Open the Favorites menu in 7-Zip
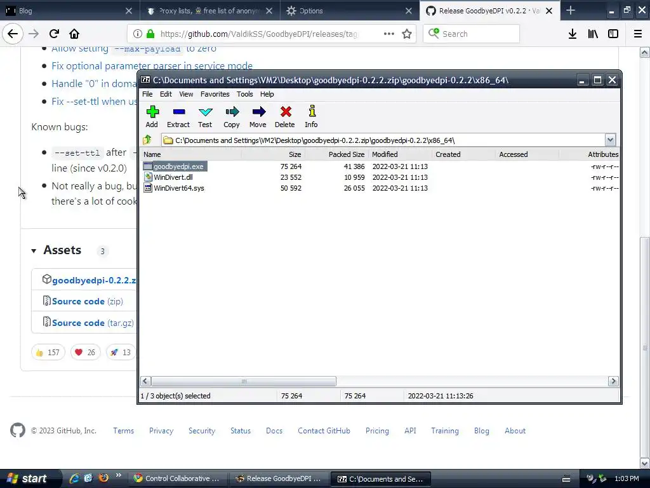The image size is (650, 488). click(x=215, y=94)
